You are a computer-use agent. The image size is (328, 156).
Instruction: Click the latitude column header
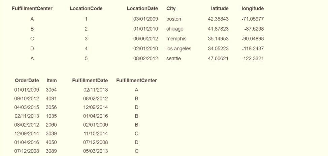[220, 8]
